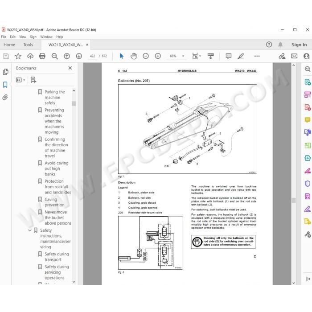This screenshot has height=312, width=312.
Task: Open Protect shield tool in right pane
Action: coord(308,184)
